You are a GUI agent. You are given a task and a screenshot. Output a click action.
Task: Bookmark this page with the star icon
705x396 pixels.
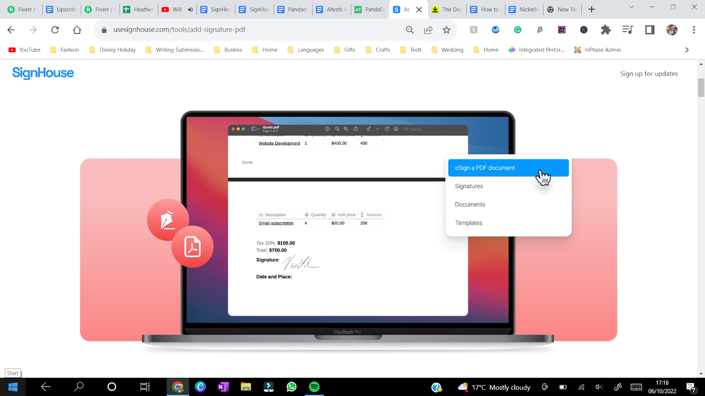click(x=446, y=29)
